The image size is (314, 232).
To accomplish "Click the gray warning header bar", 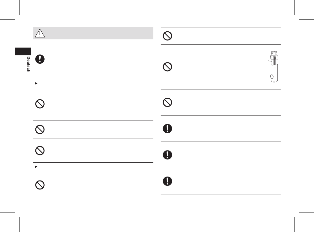I will tap(93, 33).
